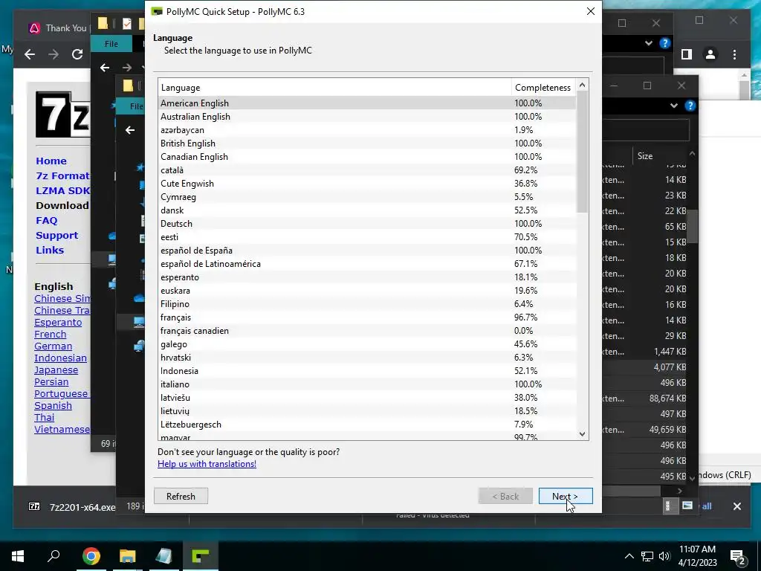Image resolution: width=761 pixels, height=571 pixels.
Task: Select français language row
Action: [x=367, y=317]
